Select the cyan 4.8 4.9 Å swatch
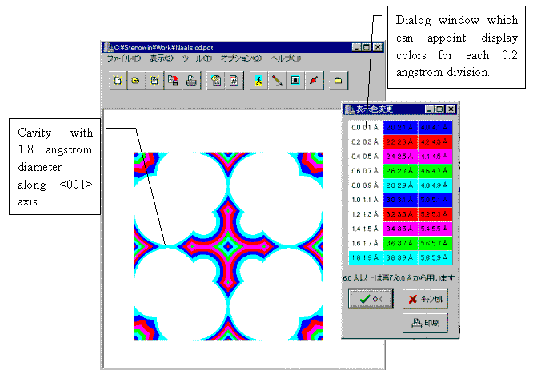The image size is (537, 374). click(x=435, y=185)
